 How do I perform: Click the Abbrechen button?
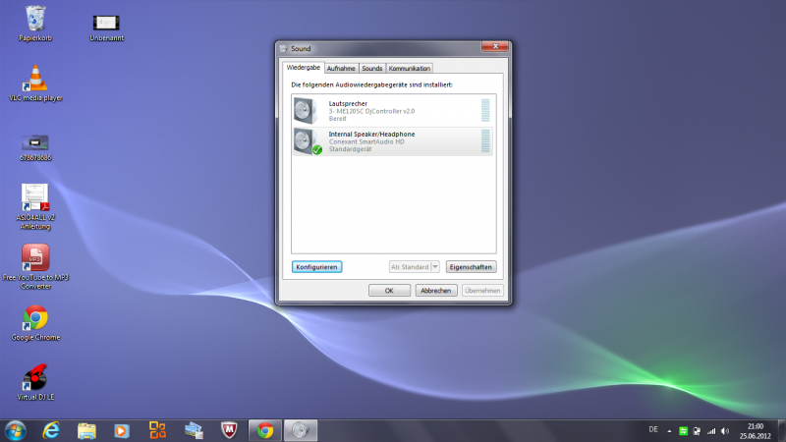[435, 291]
